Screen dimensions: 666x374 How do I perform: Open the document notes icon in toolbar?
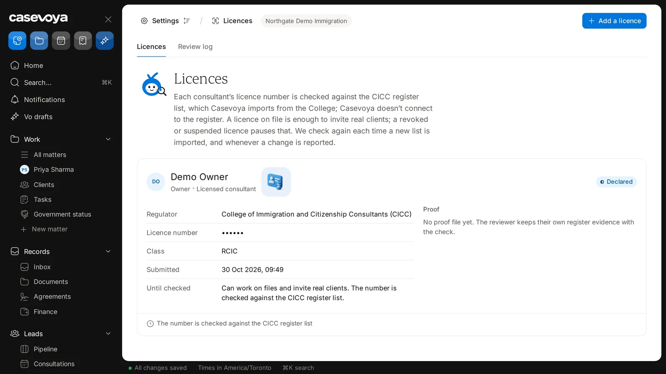tap(83, 41)
